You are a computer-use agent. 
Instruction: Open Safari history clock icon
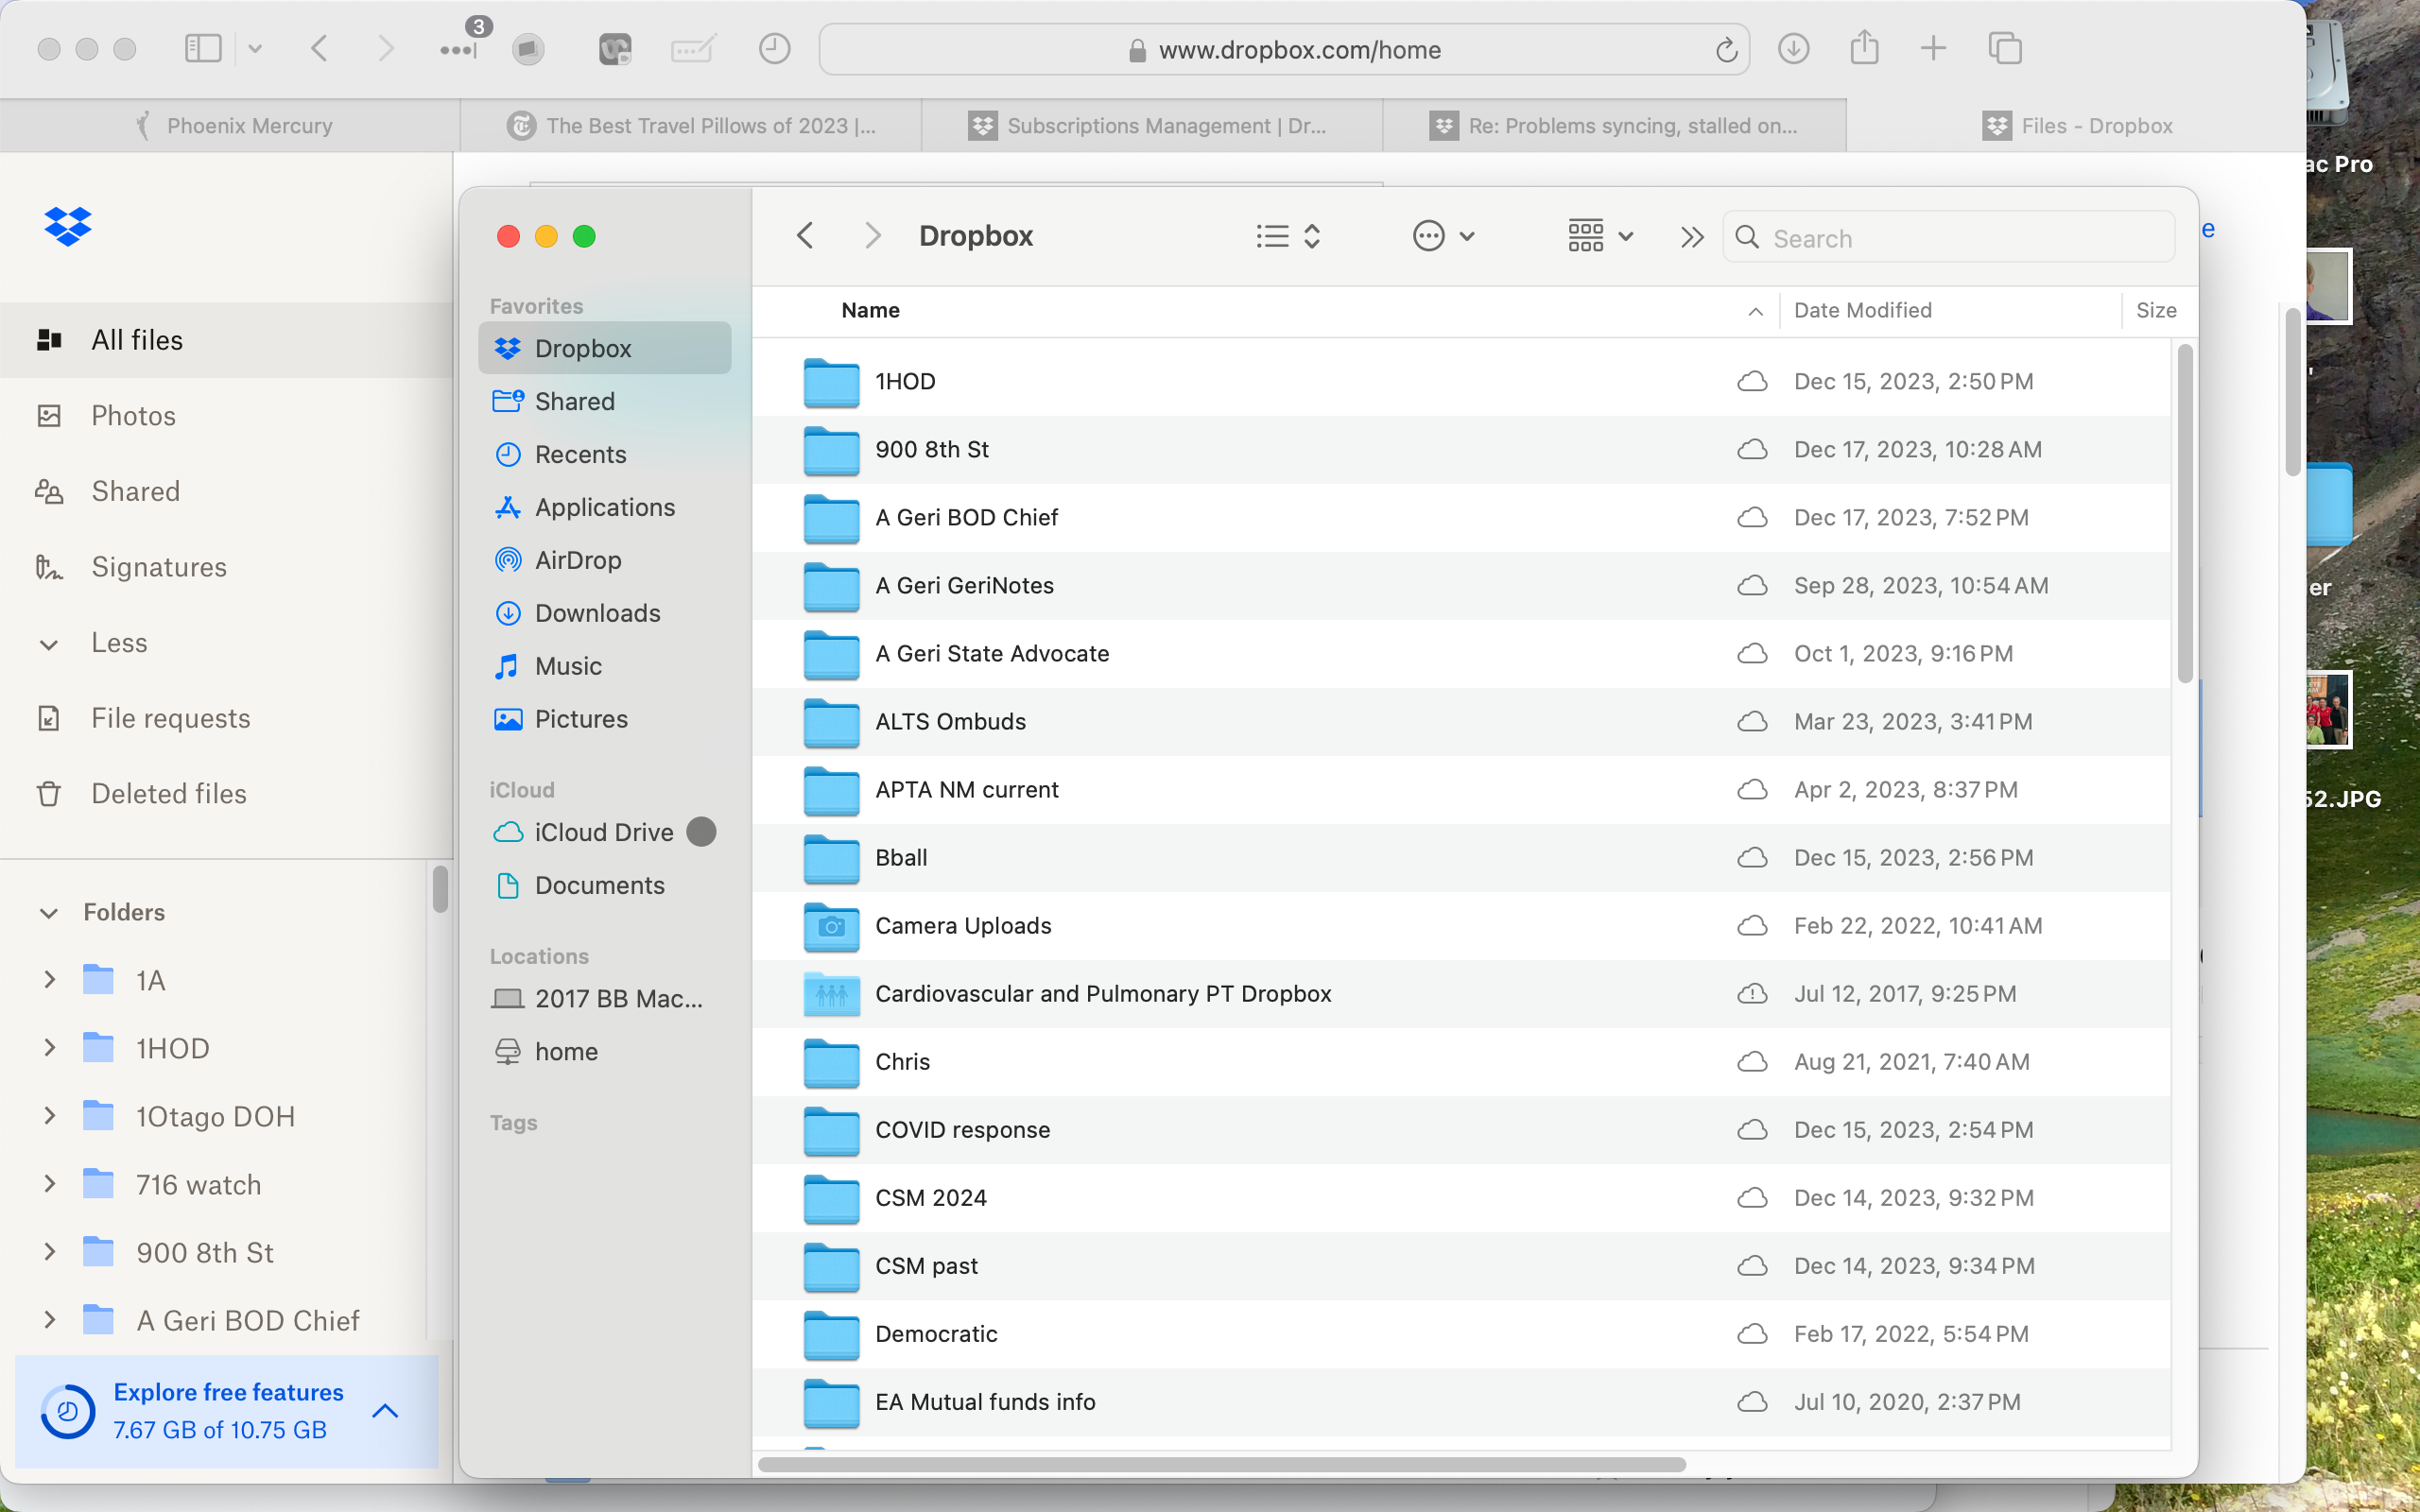point(774,48)
